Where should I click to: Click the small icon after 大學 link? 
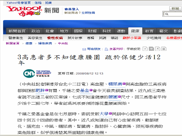(110, 113)
